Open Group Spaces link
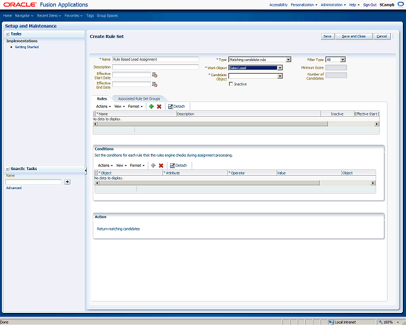This screenshot has height=325, width=406. point(107,15)
